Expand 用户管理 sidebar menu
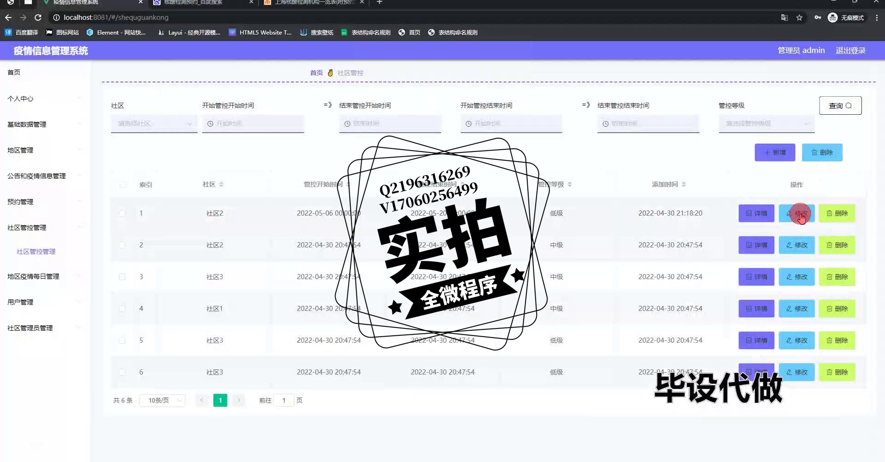The image size is (885, 462). coord(45,302)
